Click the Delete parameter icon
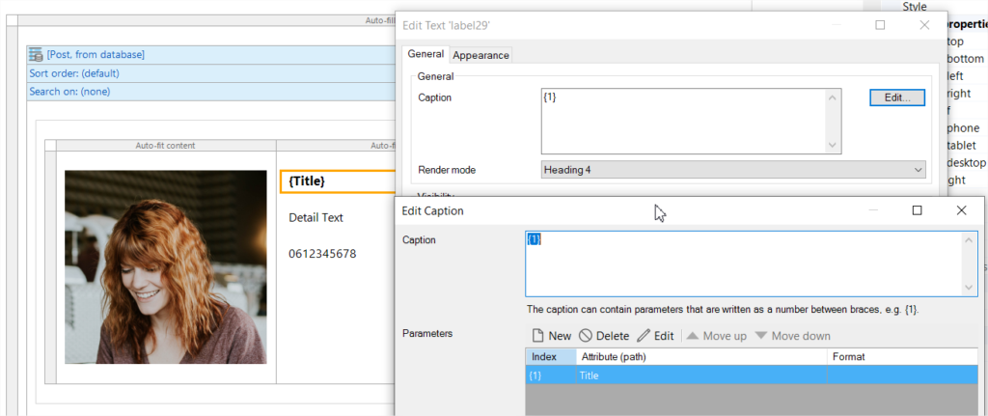988x416 pixels. 586,336
